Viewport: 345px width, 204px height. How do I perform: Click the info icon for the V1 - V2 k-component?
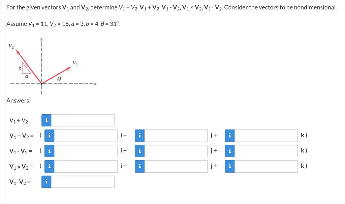(230, 151)
